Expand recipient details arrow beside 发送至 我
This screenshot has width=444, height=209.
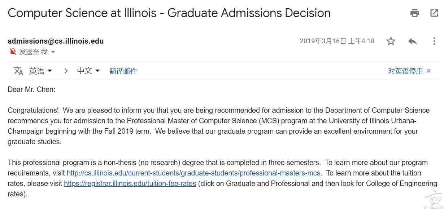pos(53,52)
